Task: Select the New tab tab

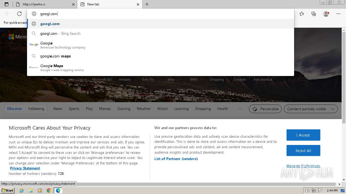Action: [x=109, y=4]
